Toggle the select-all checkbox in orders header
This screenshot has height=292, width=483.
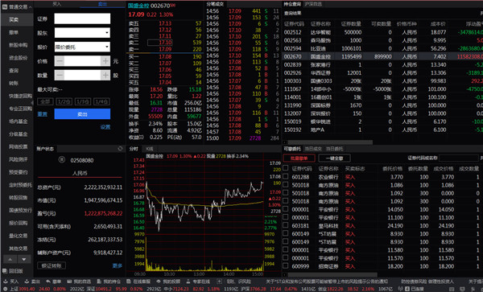coord(286,168)
